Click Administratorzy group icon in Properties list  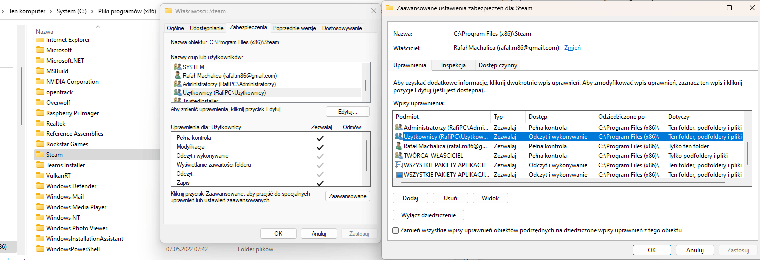(x=177, y=84)
